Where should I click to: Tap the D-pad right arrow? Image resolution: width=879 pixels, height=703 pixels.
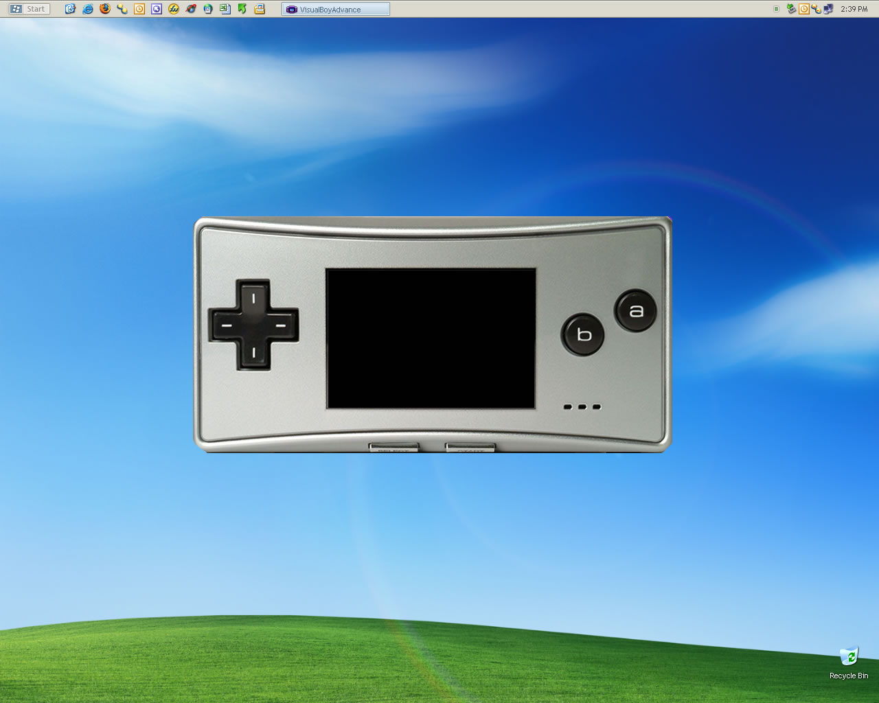click(x=282, y=325)
